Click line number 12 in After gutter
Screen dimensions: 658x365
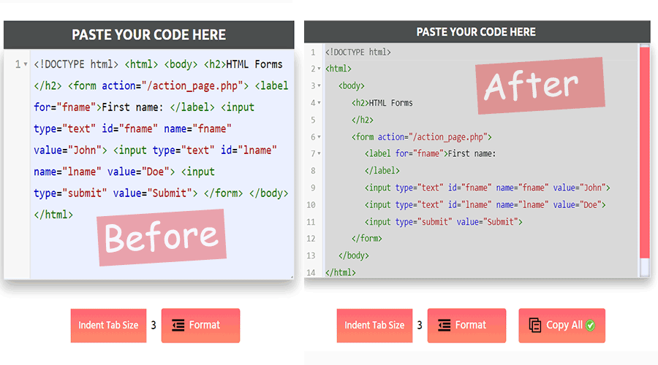tap(311, 239)
